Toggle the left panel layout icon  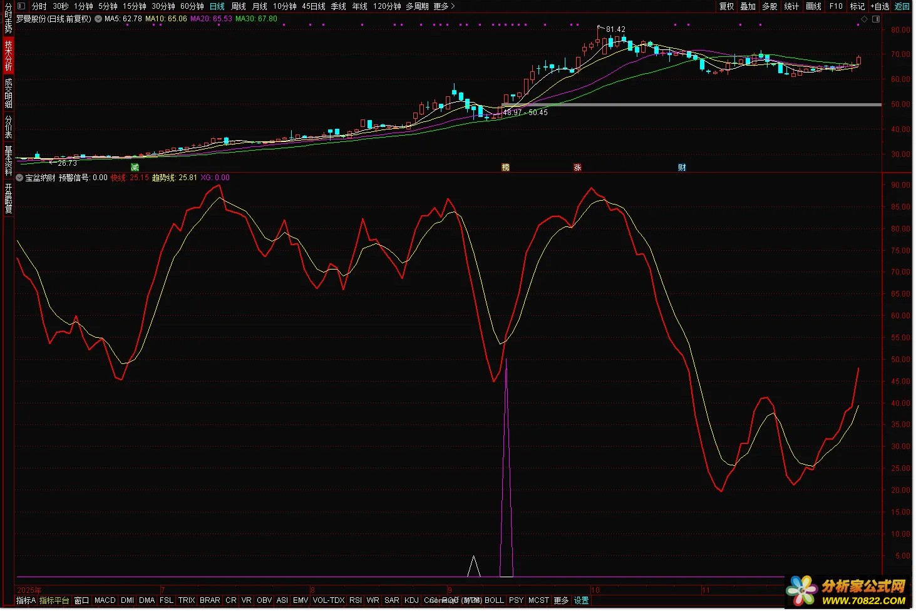(x=21, y=6)
